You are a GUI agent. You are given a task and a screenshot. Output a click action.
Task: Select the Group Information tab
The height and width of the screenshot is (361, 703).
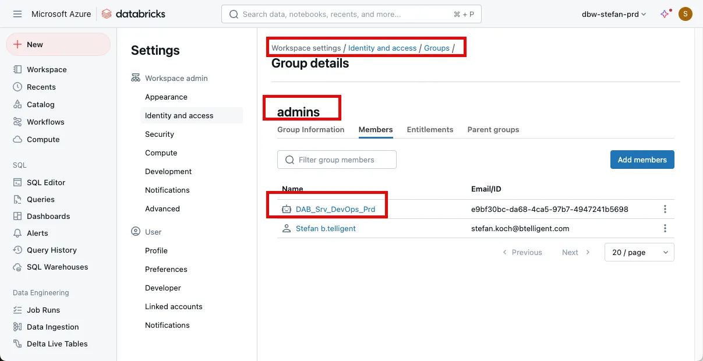coord(310,129)
